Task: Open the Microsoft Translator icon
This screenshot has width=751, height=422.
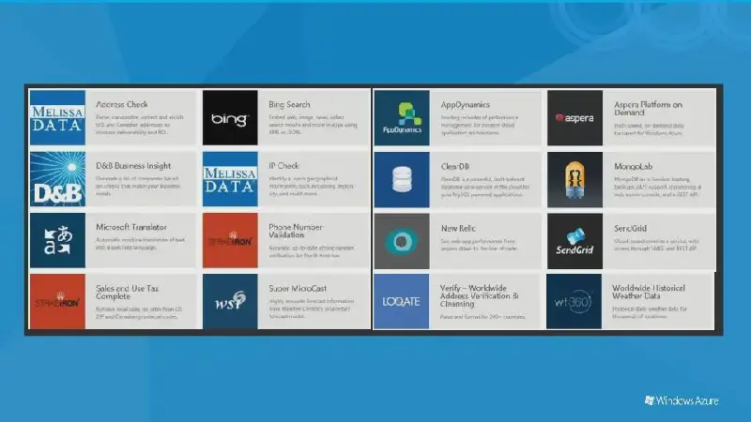Action: pos(57,240)
